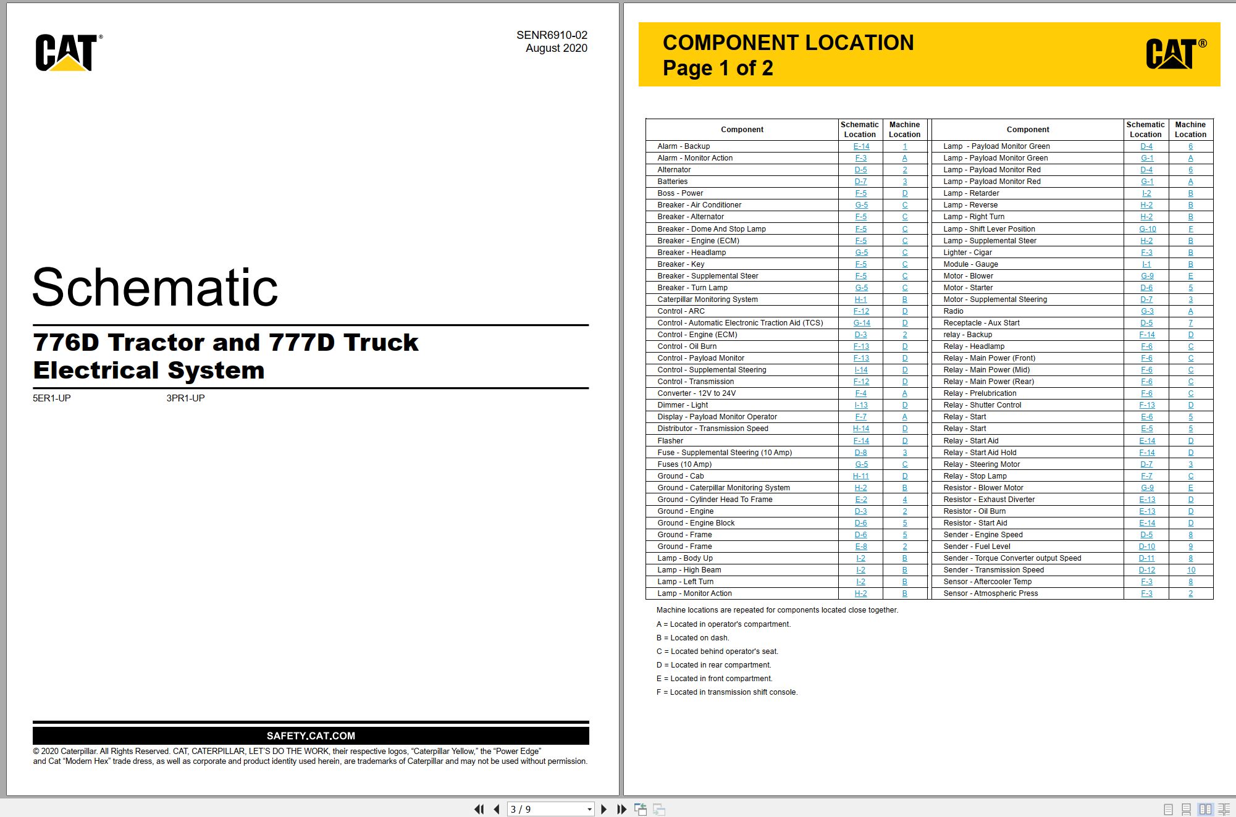The height and width of the screenshot is (817, 1236).
Task: Open schematic link F-4 for Converter - 12V to 24V
Action: (x=861, y=393)
